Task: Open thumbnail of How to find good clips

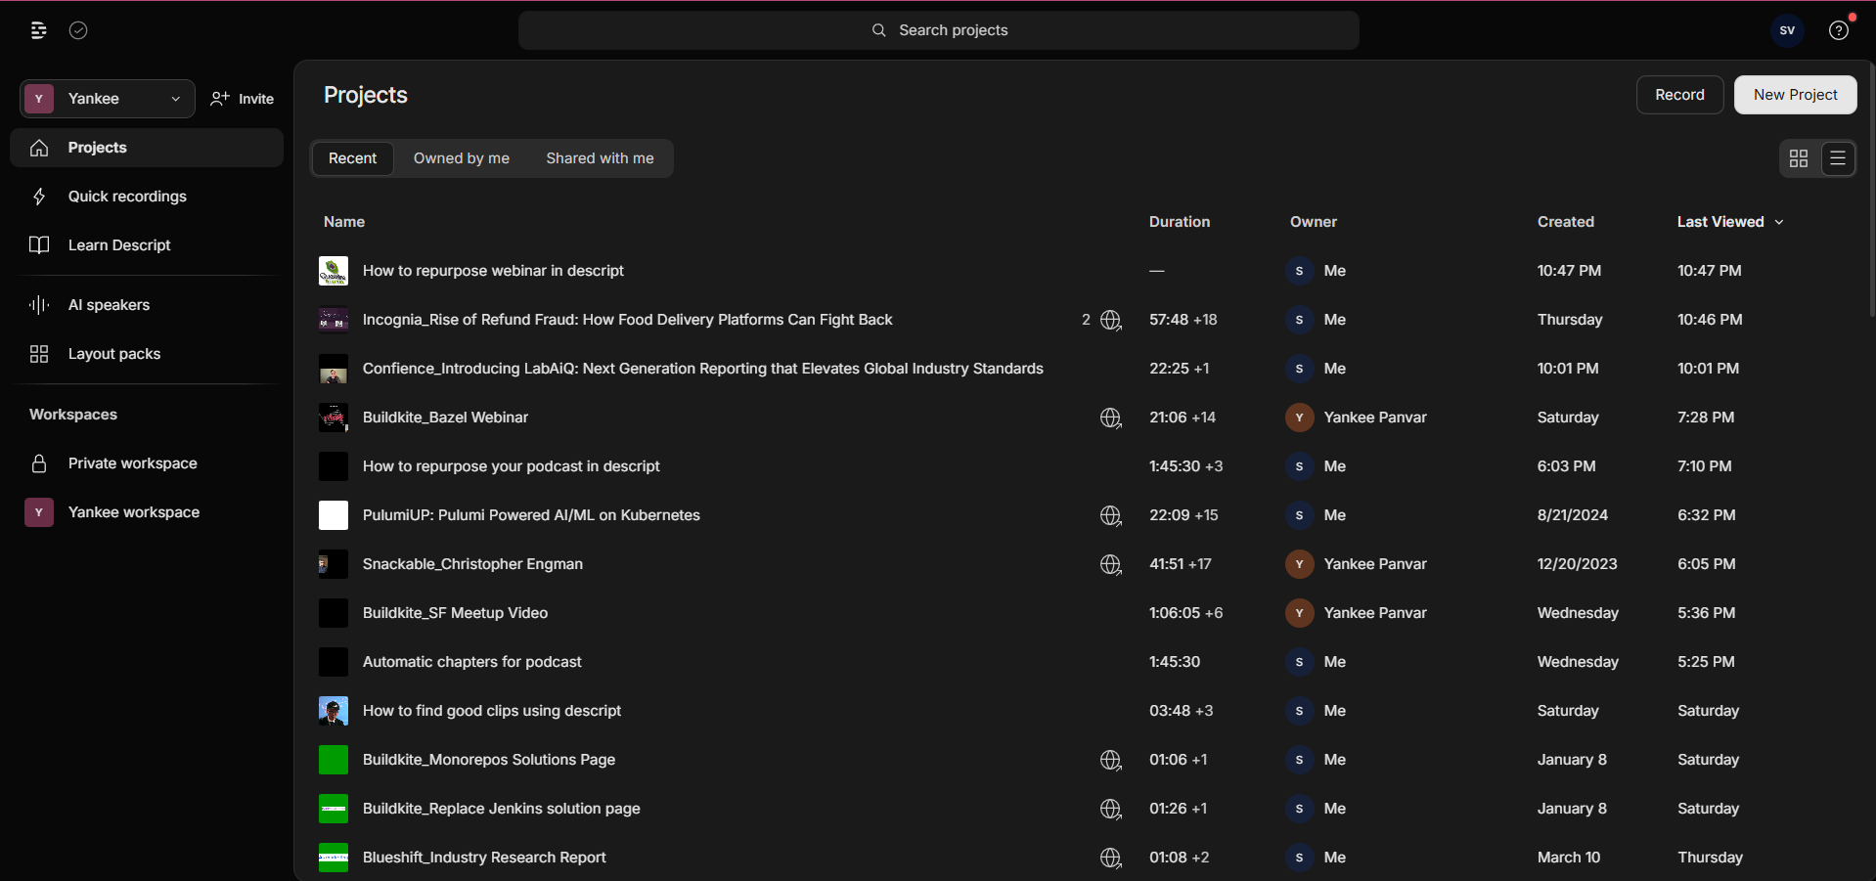Action: (x=334, y=711)
